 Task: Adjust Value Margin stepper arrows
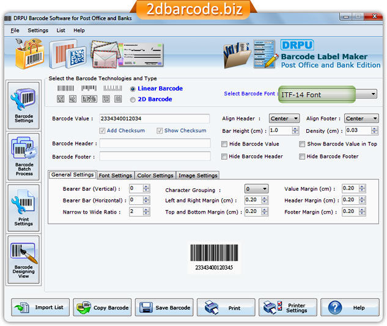coord(362,188)
